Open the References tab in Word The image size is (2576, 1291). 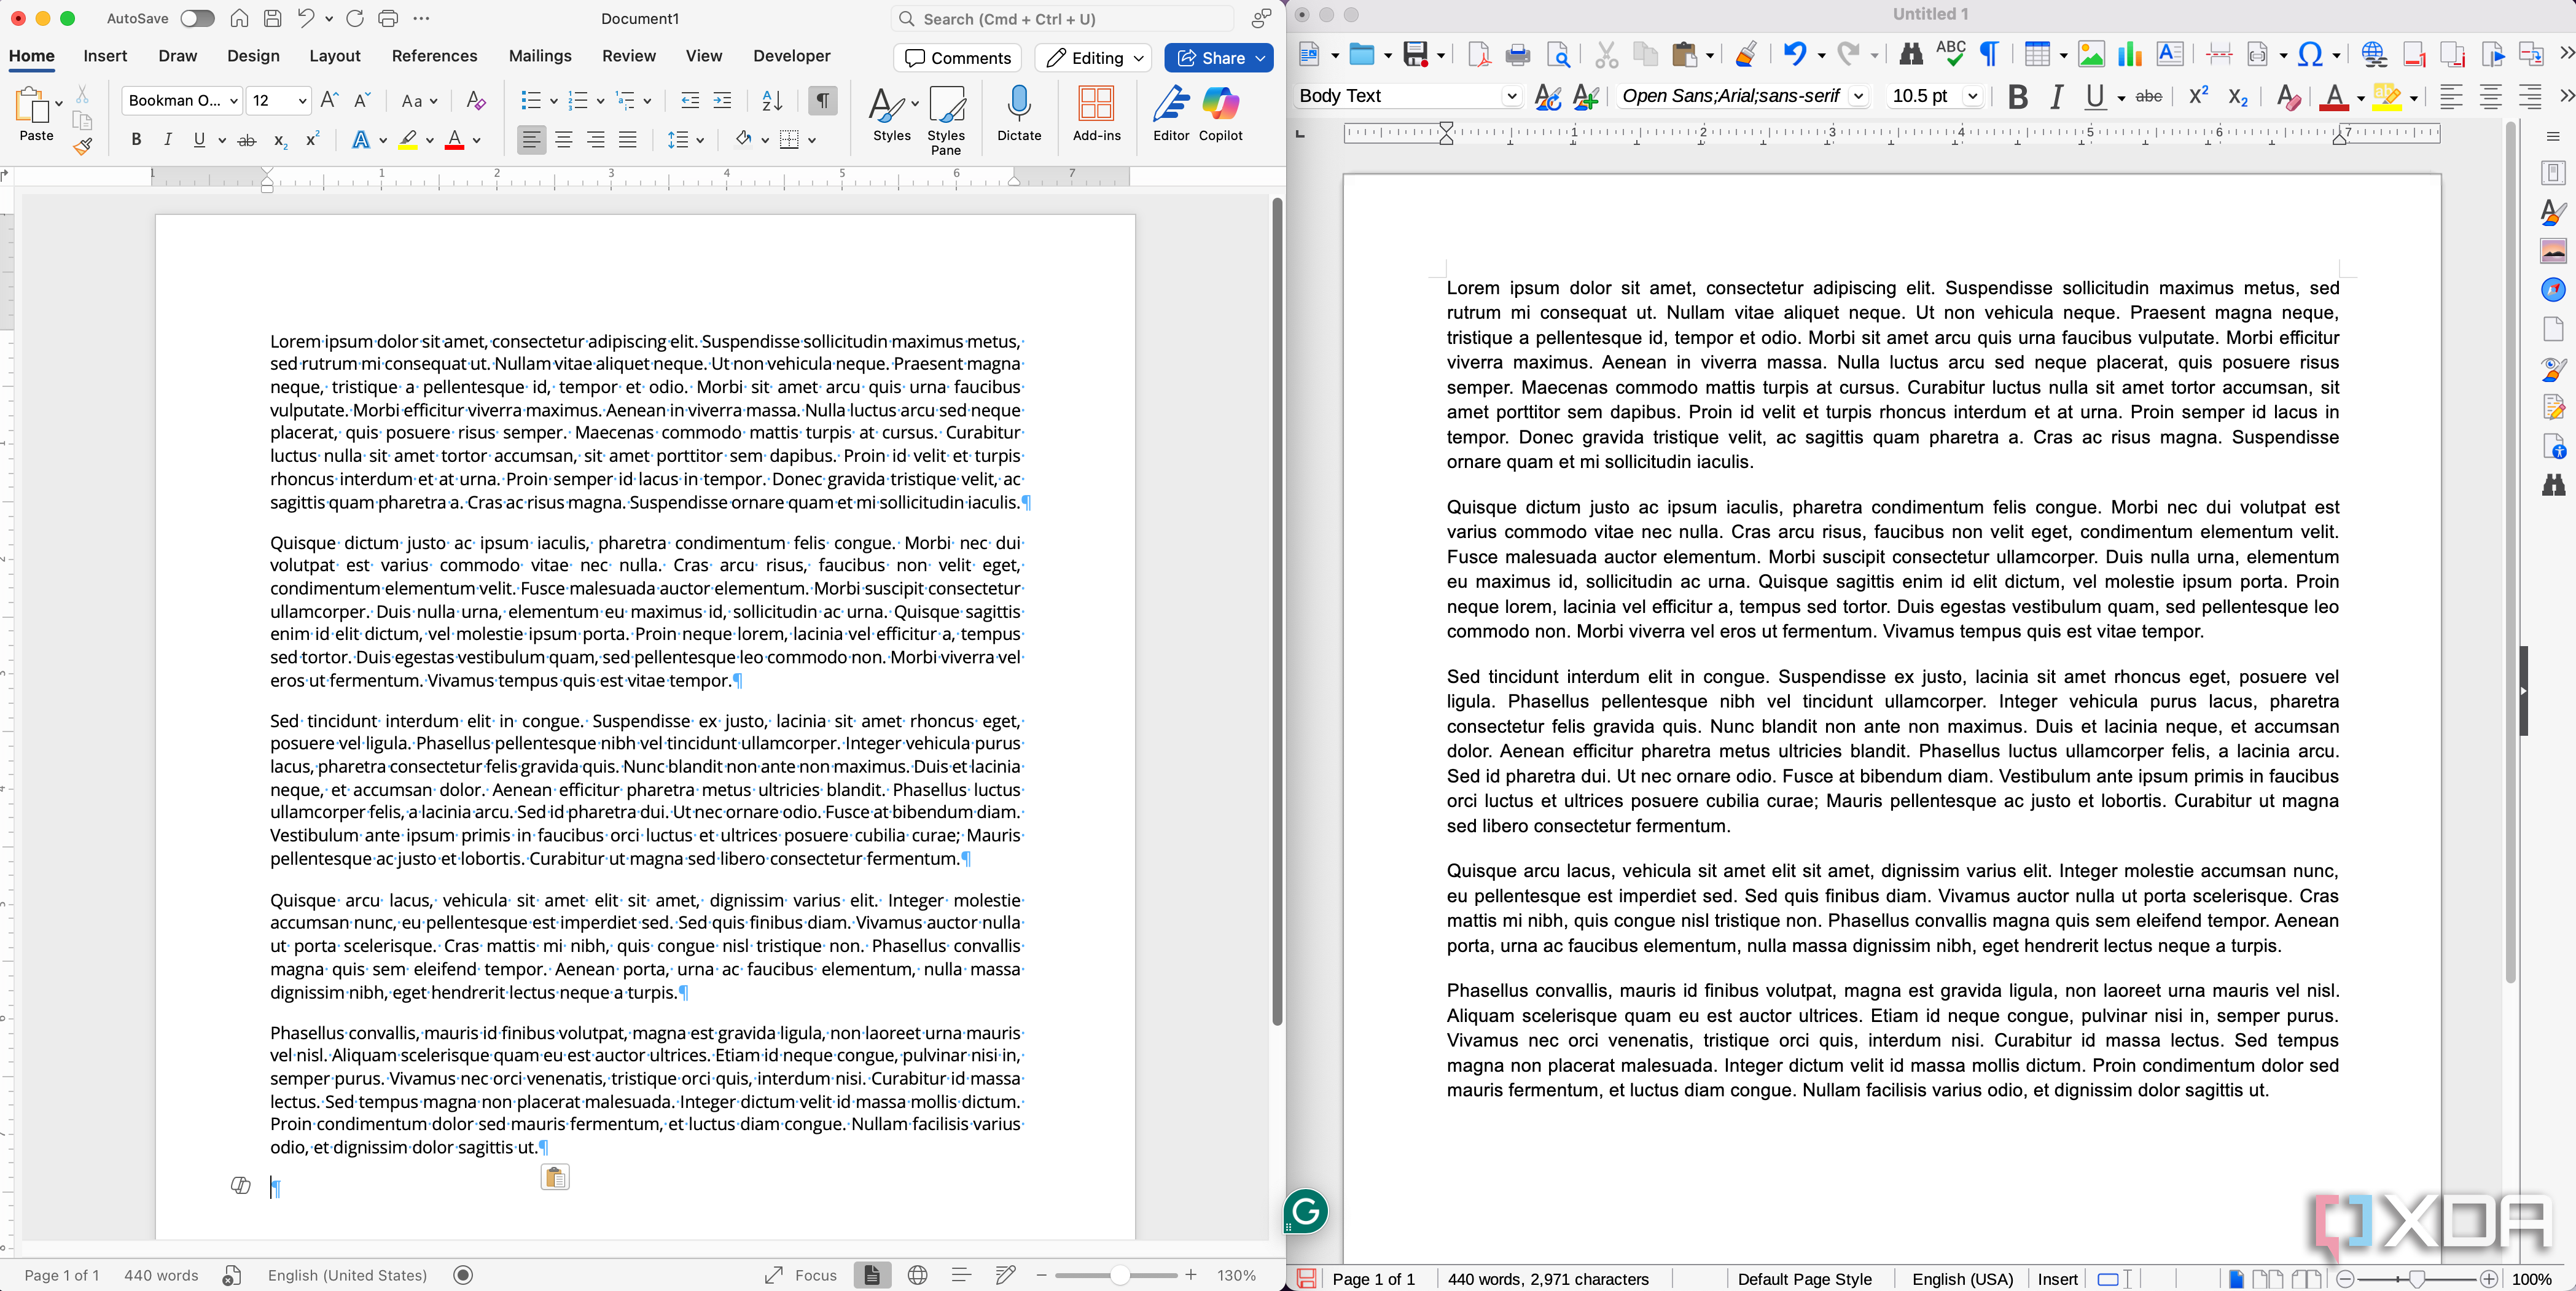[x=434, y=56]
